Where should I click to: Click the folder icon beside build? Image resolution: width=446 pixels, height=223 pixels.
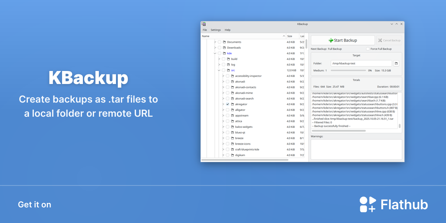tap(228, 59)
